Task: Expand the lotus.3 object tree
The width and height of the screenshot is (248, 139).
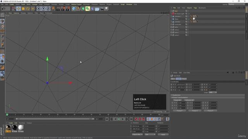Action: coord(171,35)
